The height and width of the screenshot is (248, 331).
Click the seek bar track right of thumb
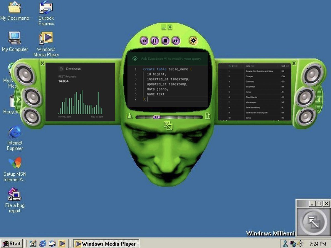coord(181,117)
